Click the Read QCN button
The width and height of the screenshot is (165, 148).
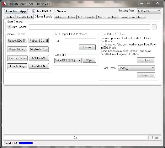tap(39, 66)
